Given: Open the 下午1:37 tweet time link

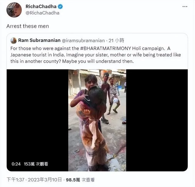Looking at the screenshot, I should click(16, 180).
